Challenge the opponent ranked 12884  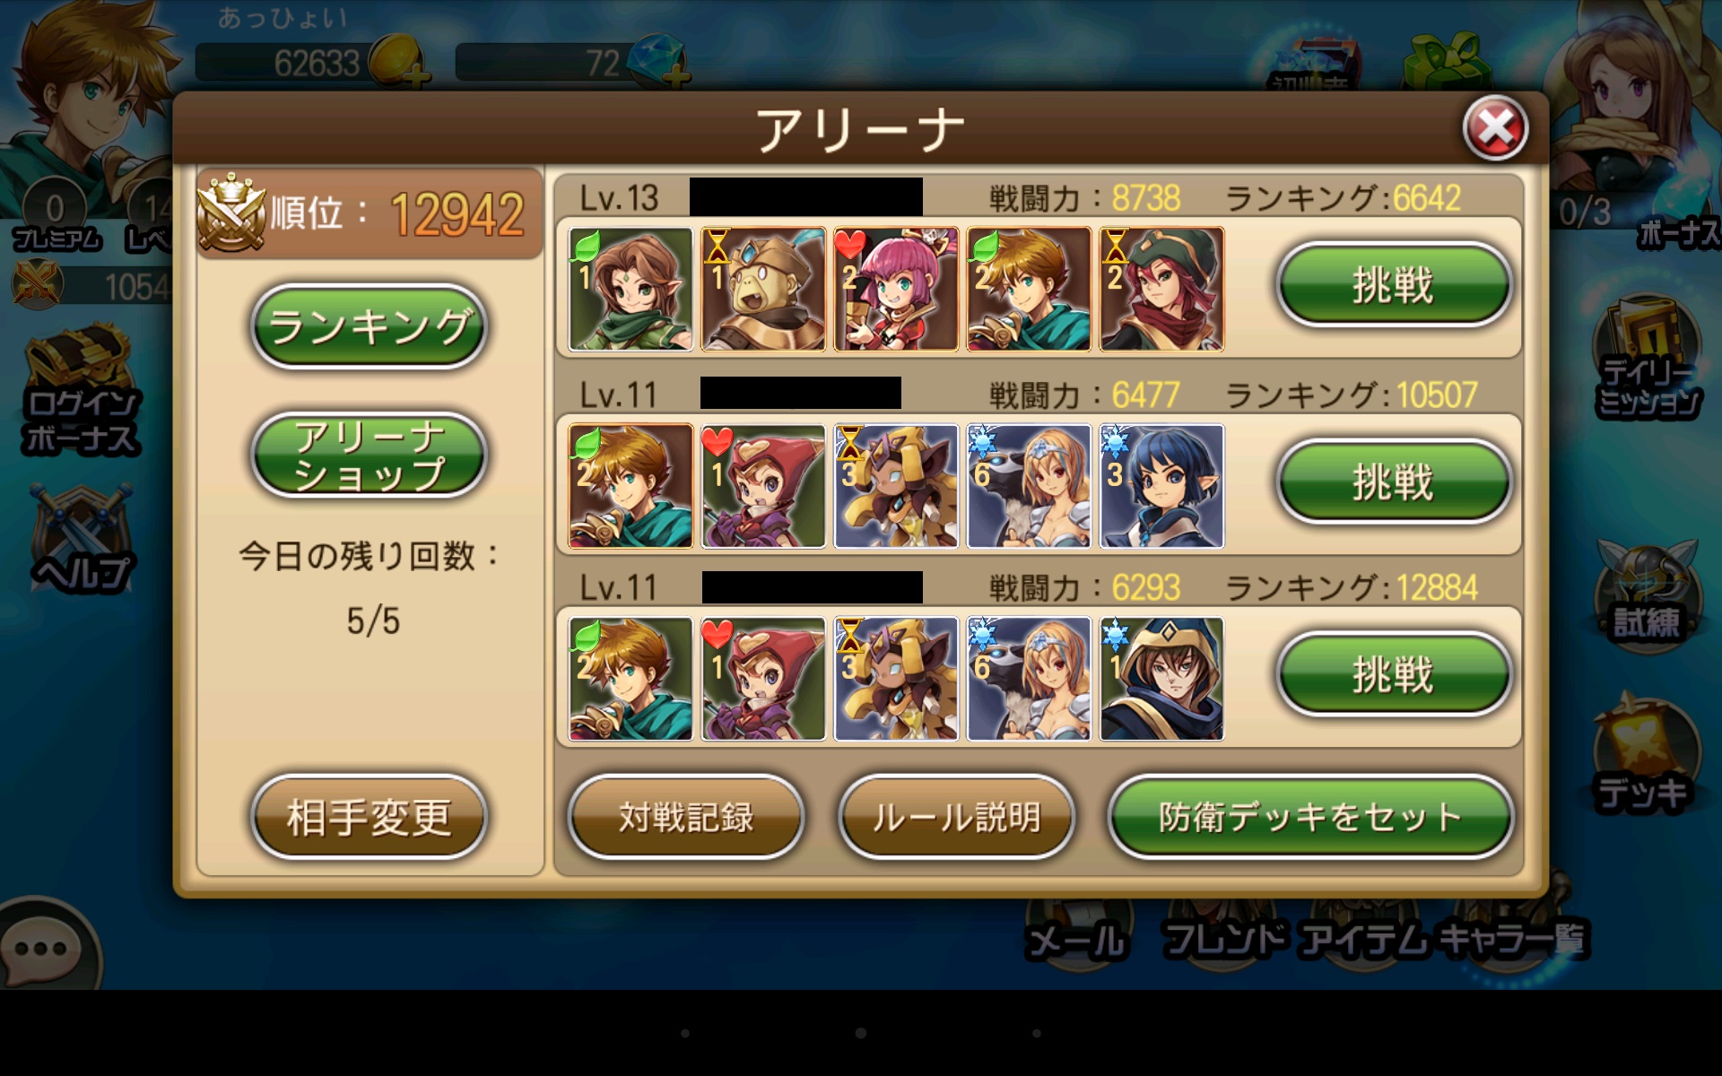pyautogui.click(x=1394, y=674)
